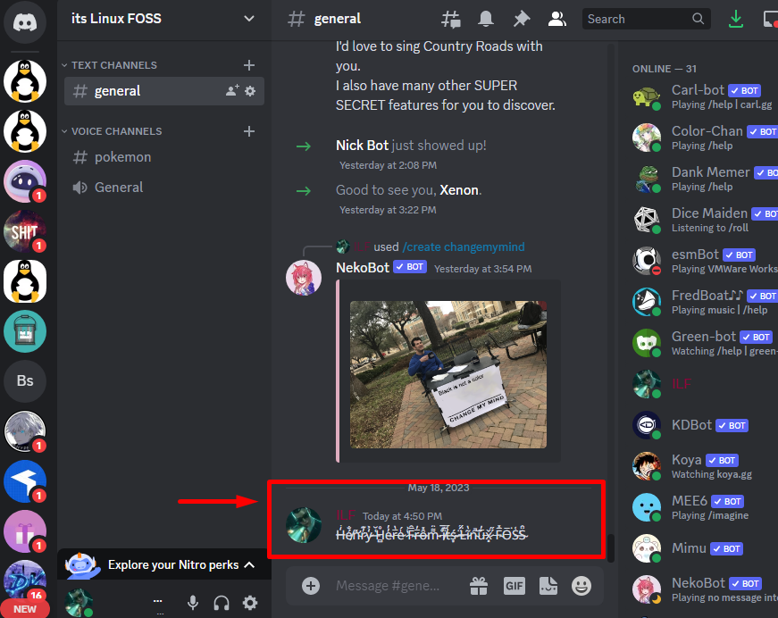Viewport: 778px width, 618px height.
Task: Open the GIF picker
Action: pos(514,586)
